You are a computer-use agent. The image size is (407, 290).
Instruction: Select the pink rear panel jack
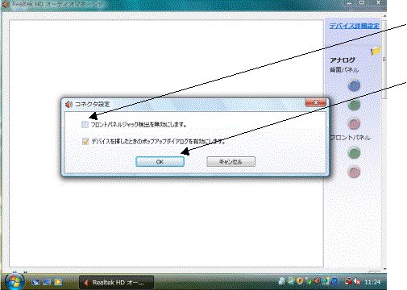pyautogui.click(x=354, y=123)
